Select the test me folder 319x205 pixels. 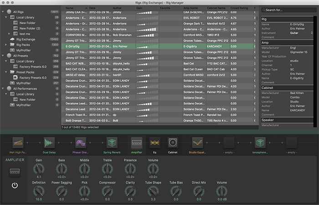(x=25, y=34)
